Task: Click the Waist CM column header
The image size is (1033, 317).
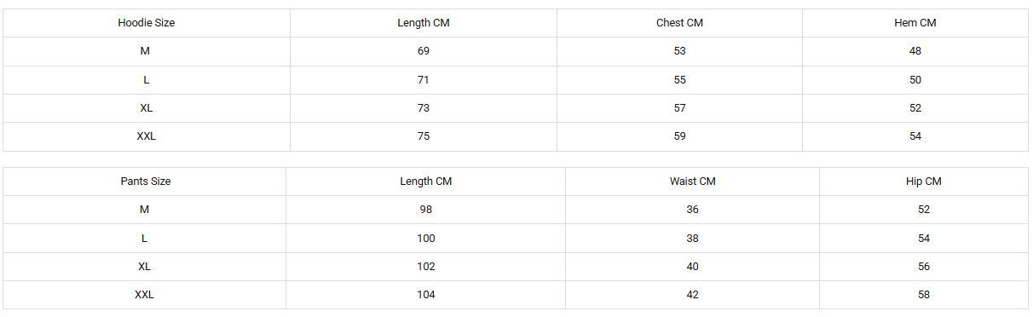Action: pos(692,182)
